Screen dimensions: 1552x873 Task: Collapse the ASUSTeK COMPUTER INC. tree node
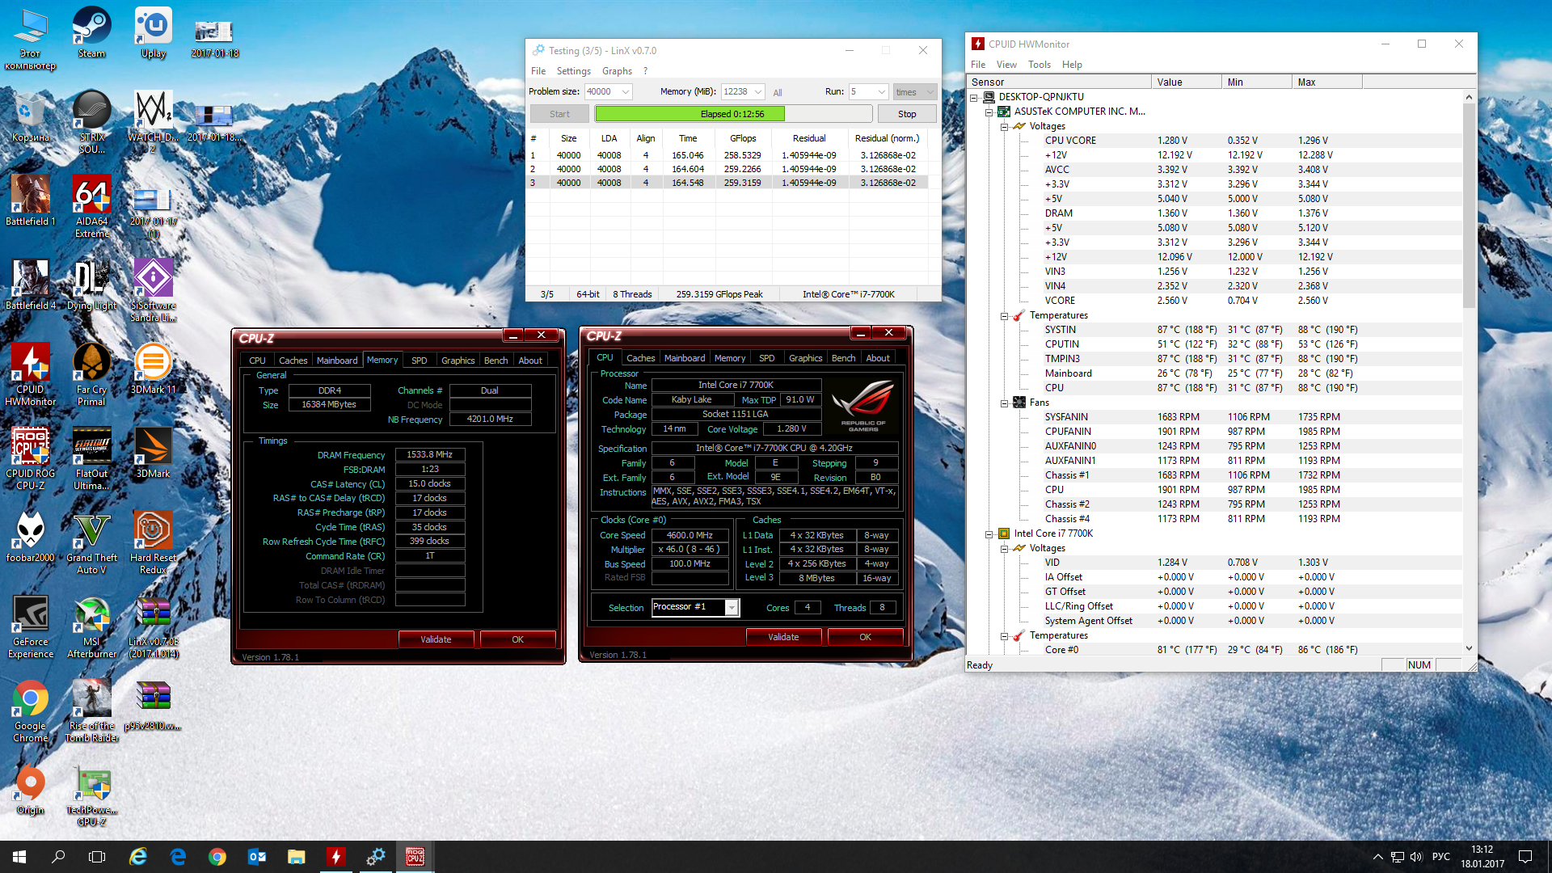(989, 112)
